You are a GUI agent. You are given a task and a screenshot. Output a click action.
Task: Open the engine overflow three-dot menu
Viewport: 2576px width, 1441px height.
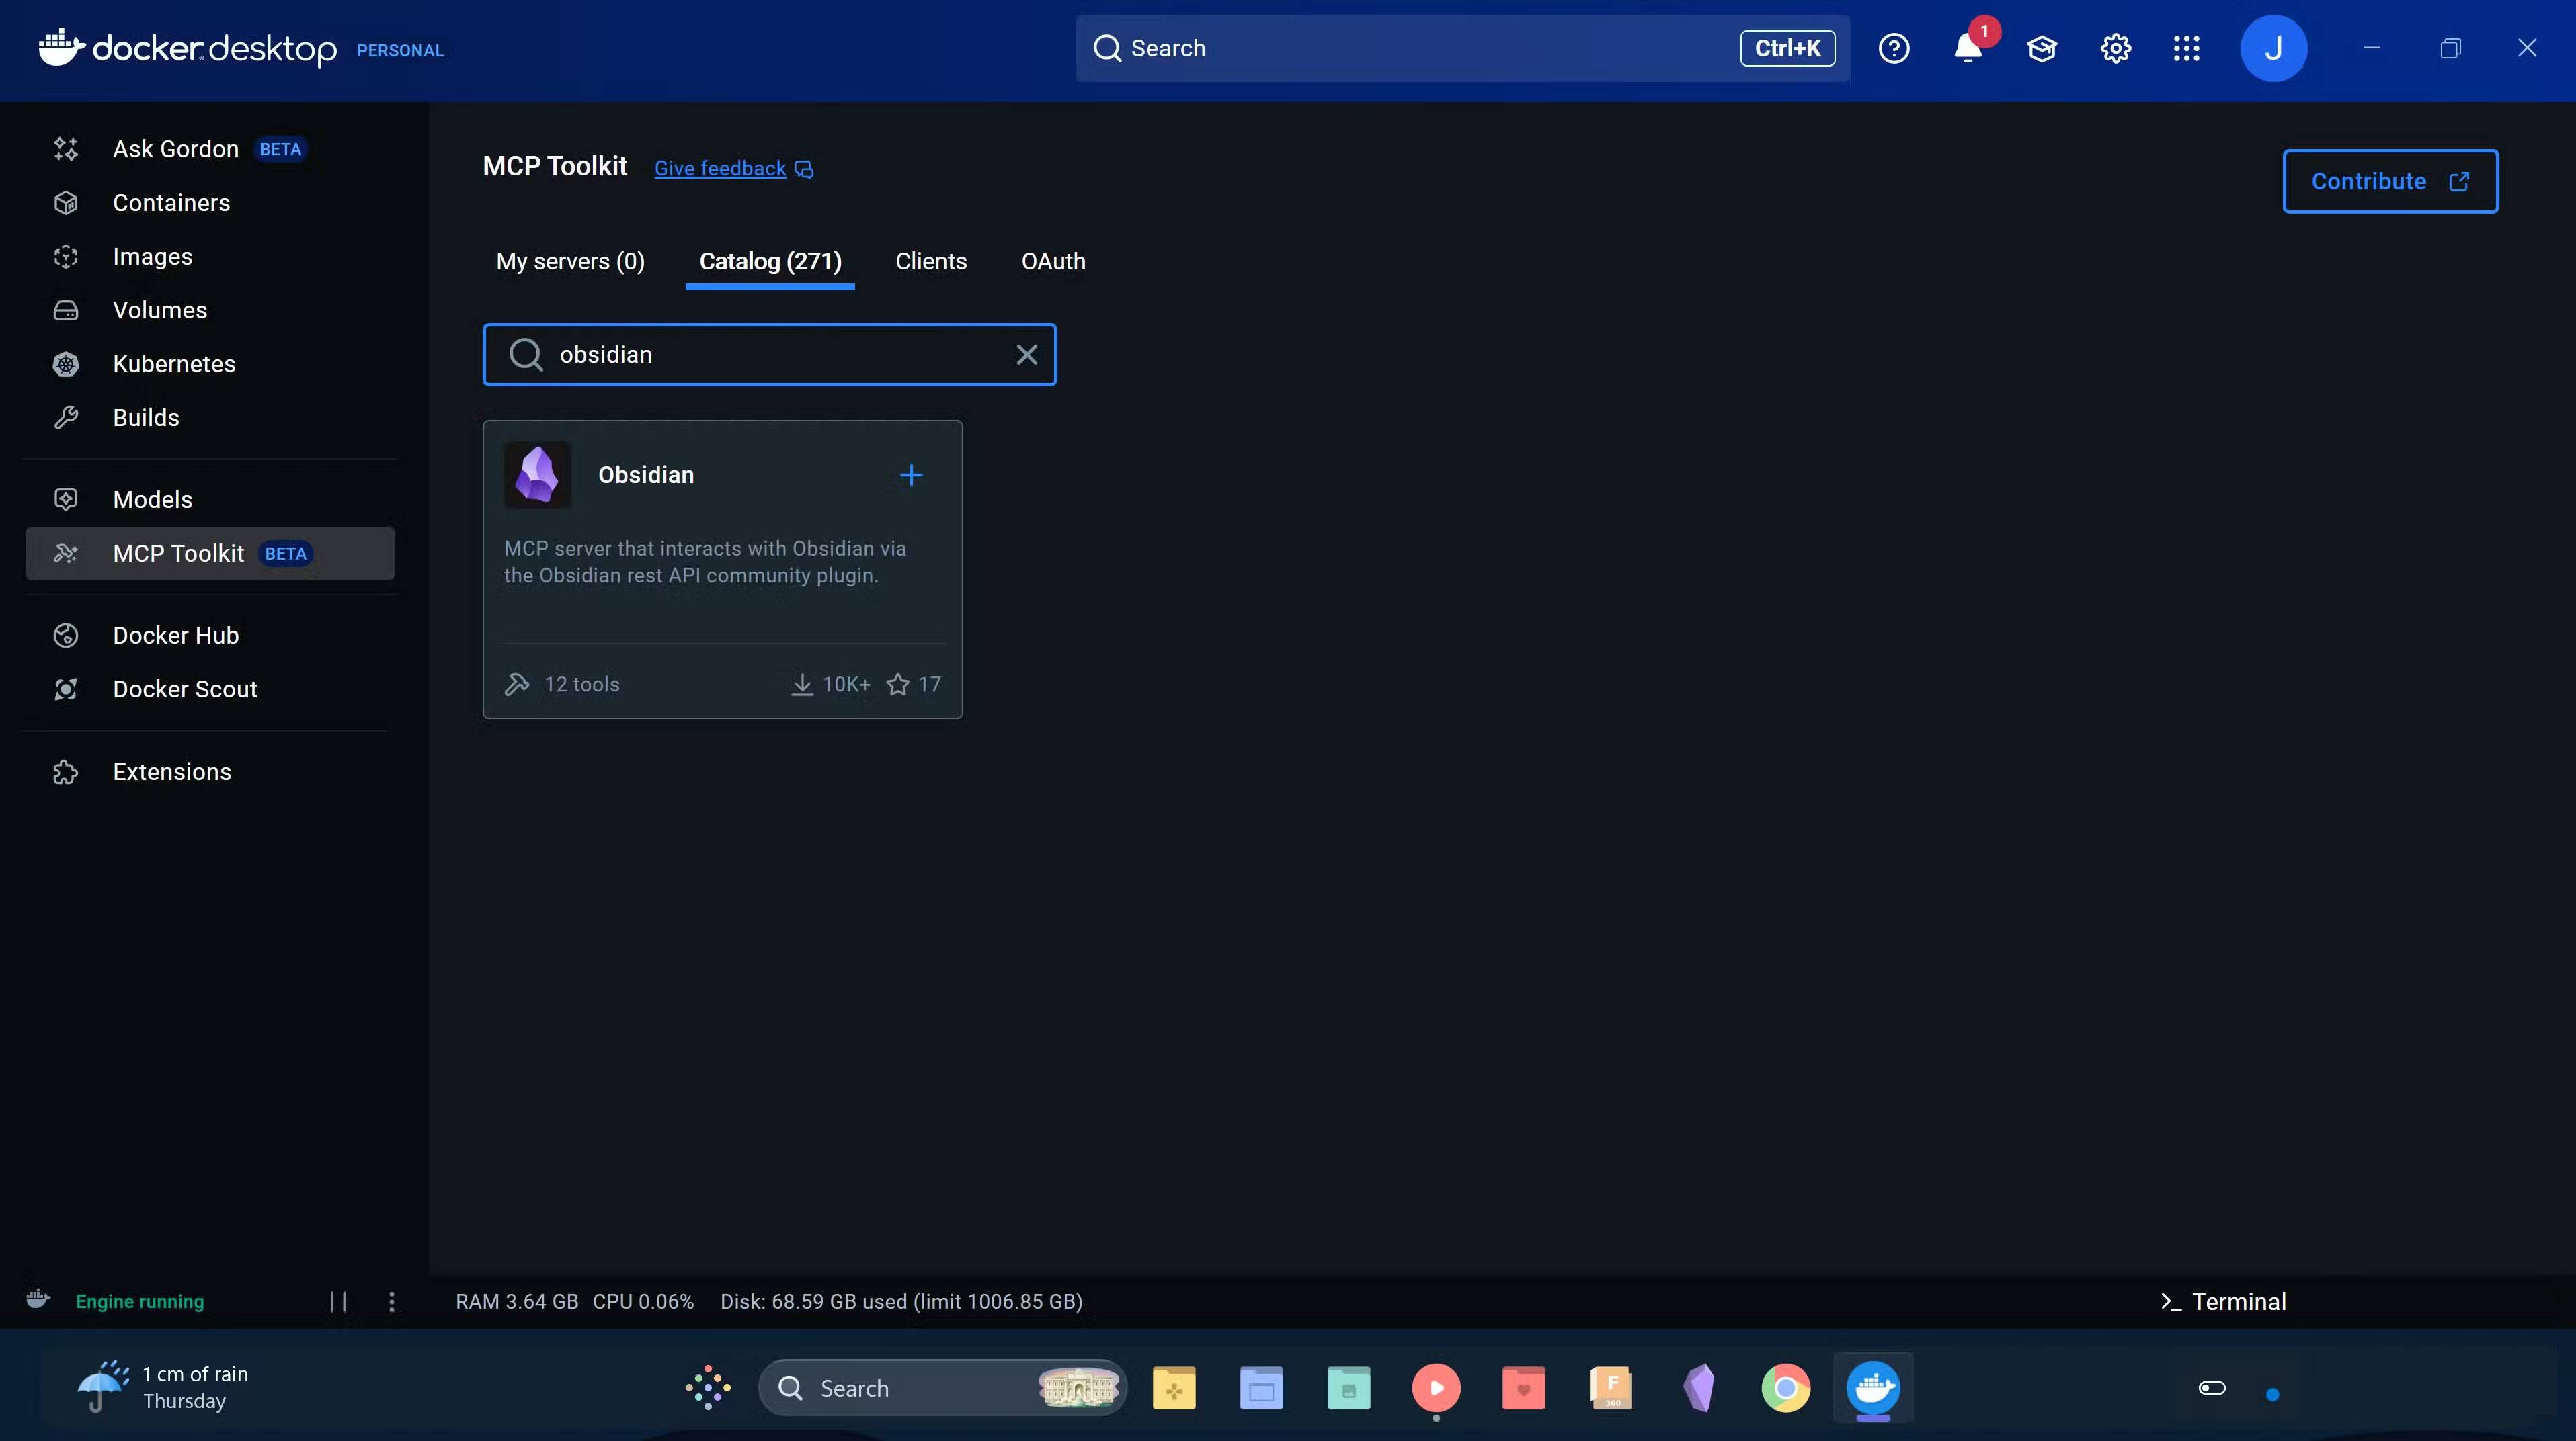tap(391, 1301)
